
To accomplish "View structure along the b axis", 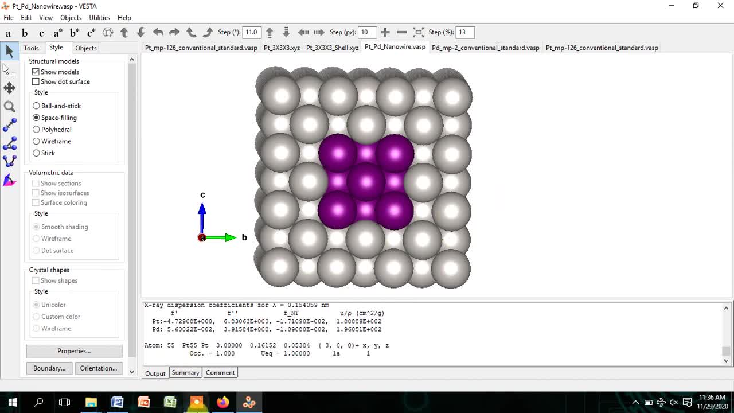I will [x=25, y=33].
